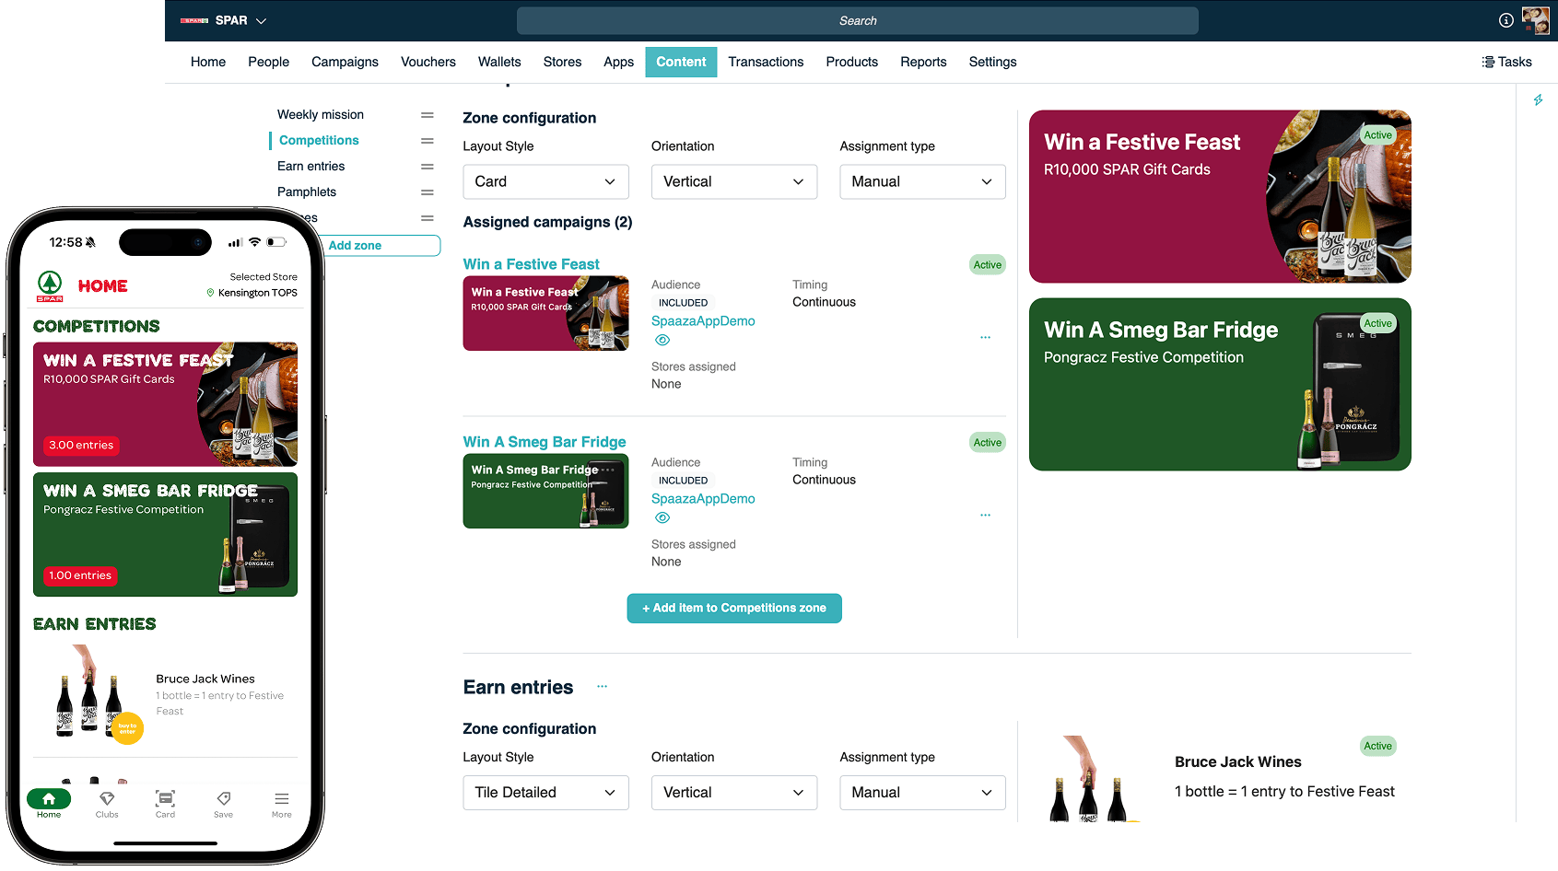Open Earn entries Layout Style Tile Detailed dropdown
The width and height of the screenshot is (1558, 871).
pos(545,793)
